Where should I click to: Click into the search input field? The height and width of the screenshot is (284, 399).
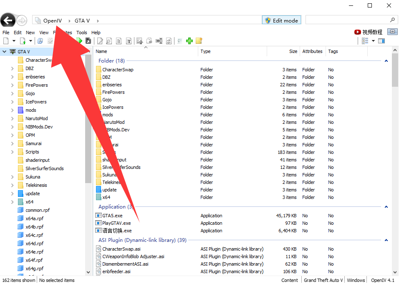(348, 20)
